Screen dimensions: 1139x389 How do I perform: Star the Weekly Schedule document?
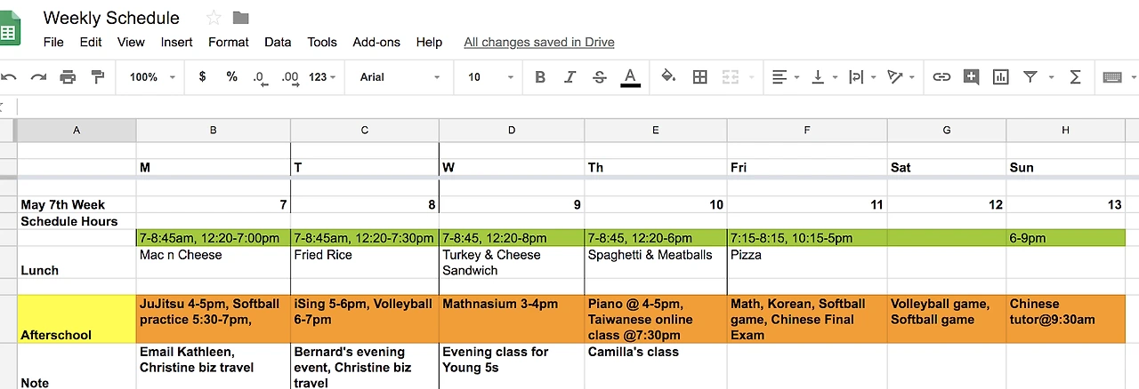pyautogui.click(x=214, y=18)
